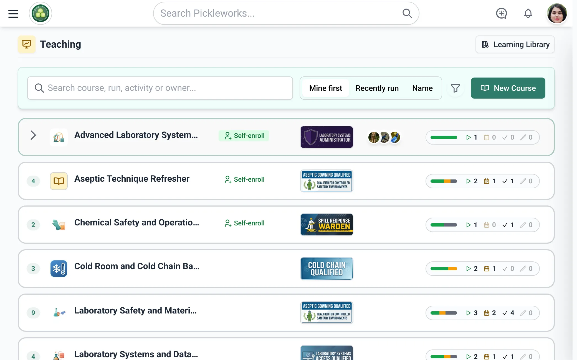The width and height of the screenshot is (577, 360).
Task: Click the Cold Room course progress bar
Action: 444,269
